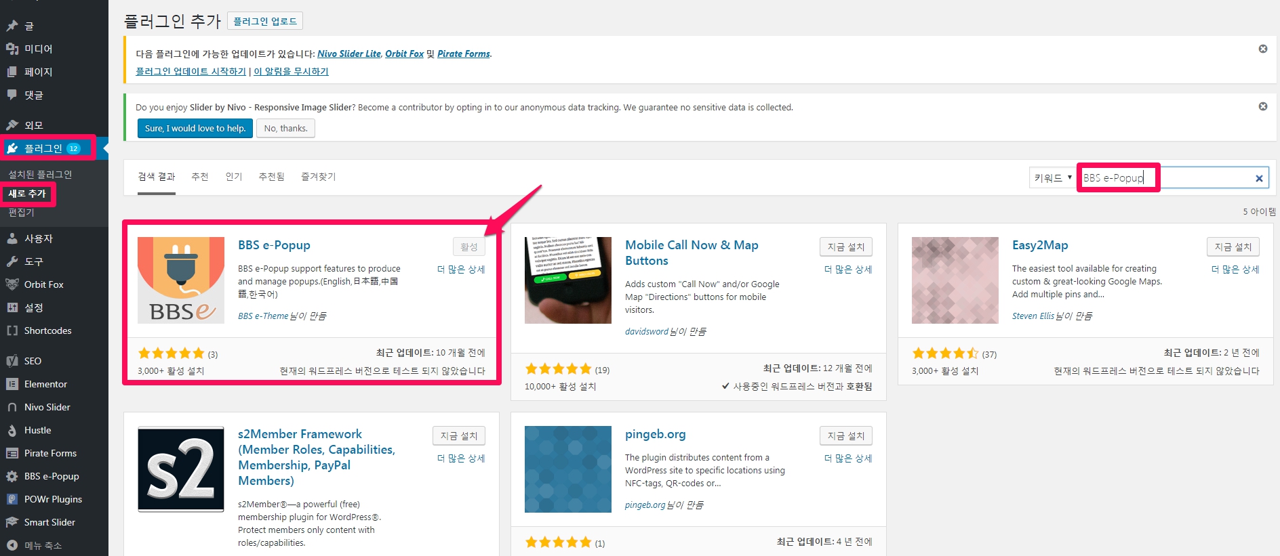The height and width of the screenshot is (556, 1280).
Task: Open the Tools (도구) wrench icon
Action: coord(12,261)
